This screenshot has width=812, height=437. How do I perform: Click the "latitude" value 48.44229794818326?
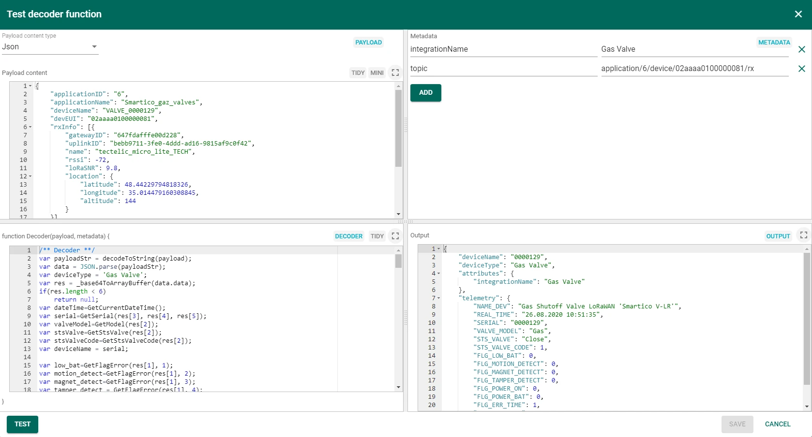coord(156,185)
